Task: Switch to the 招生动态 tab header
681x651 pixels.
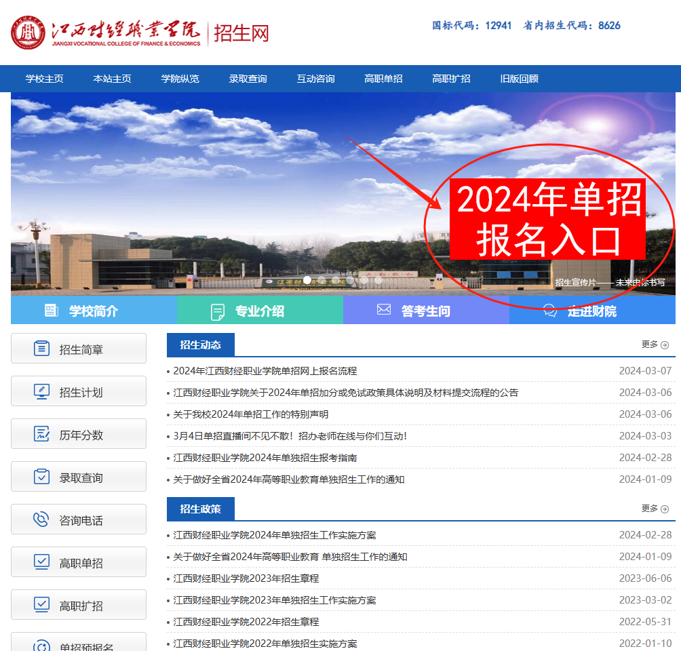Action: [x=201, y=344]
